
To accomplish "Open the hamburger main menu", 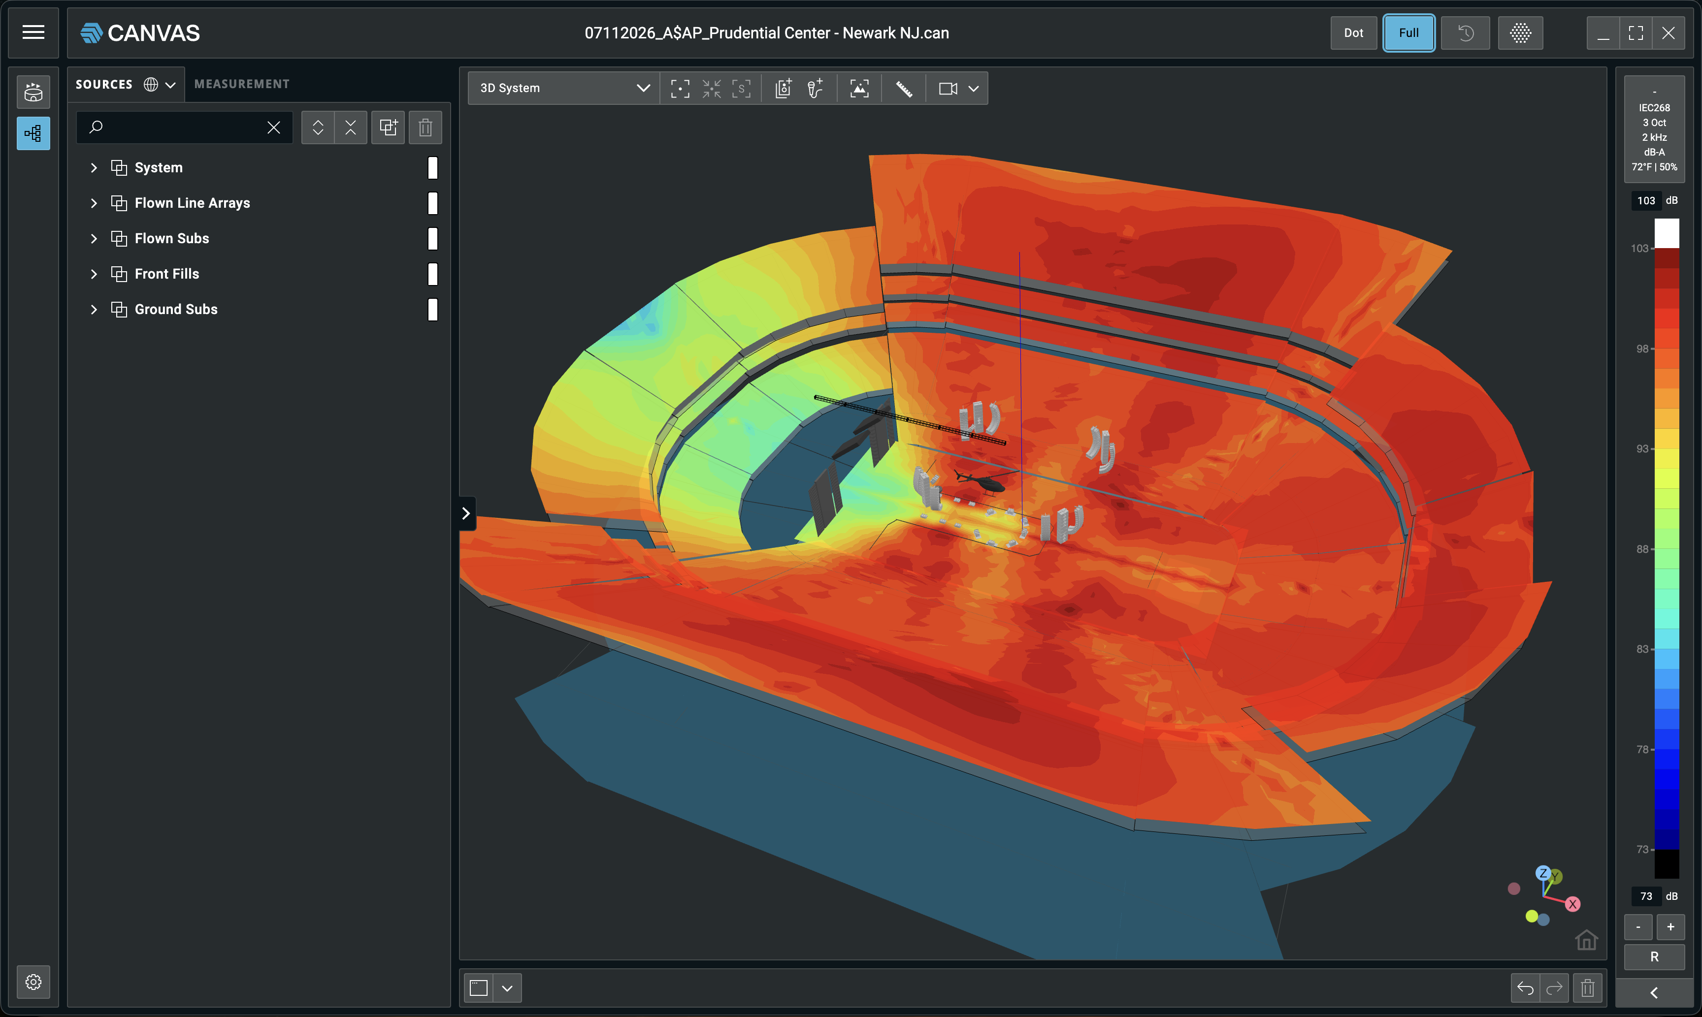I will (x=33, y=32).
